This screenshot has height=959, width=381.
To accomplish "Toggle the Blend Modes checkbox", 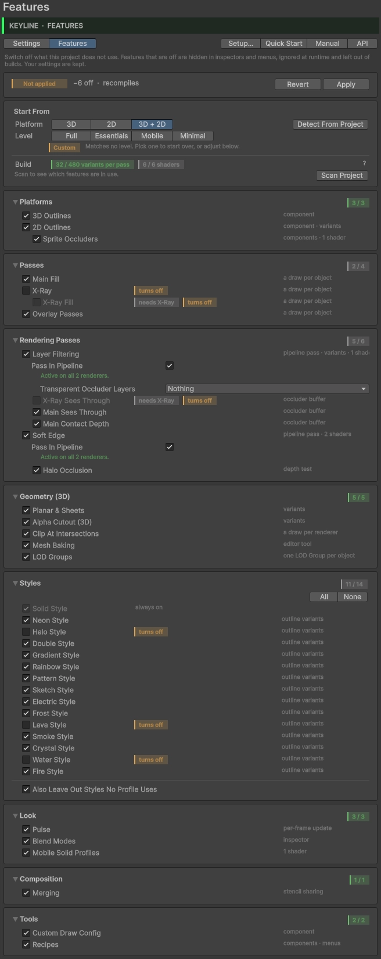I will tap(26, 841).
